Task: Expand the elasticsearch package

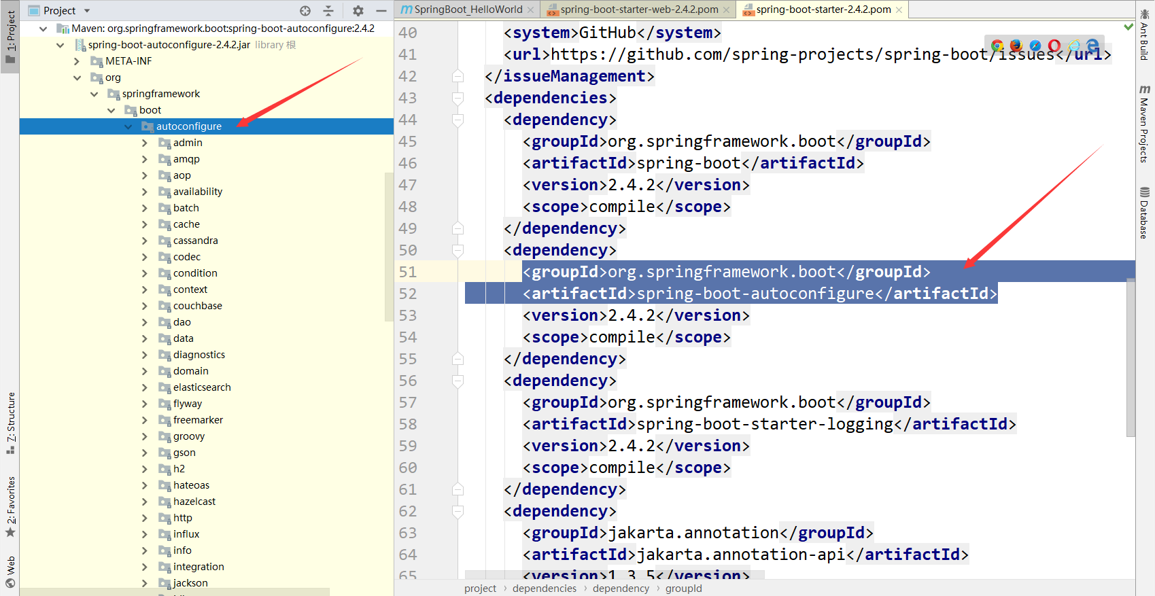Action: coord(144,387)
